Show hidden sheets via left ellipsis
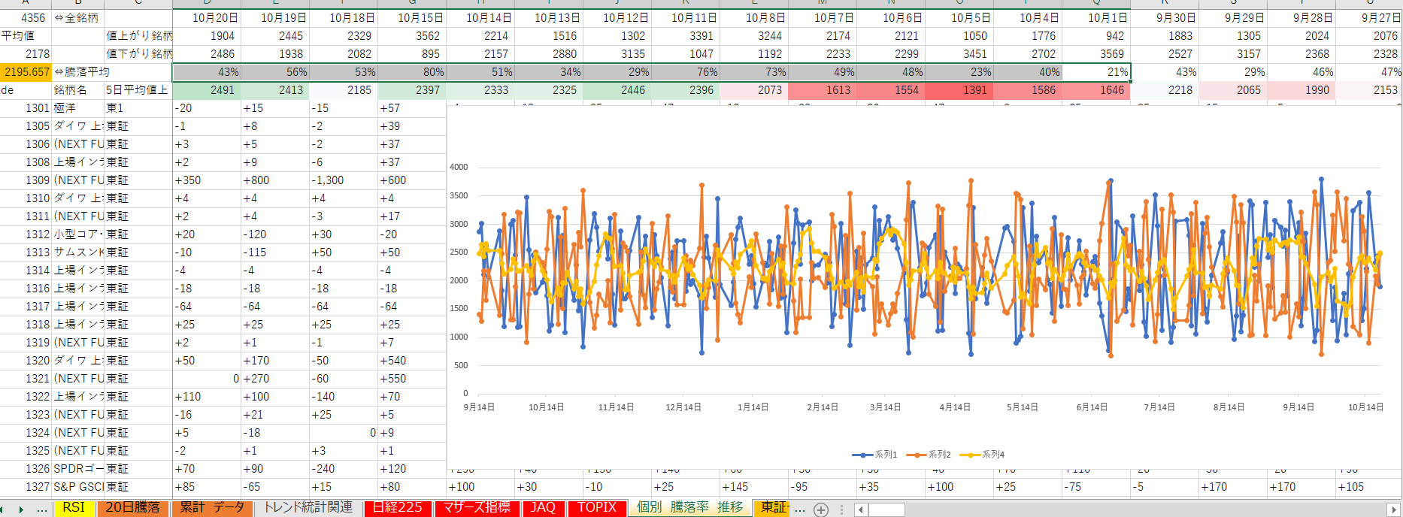The width and height of the screenshot is (1403, 517). pos(42,509)
